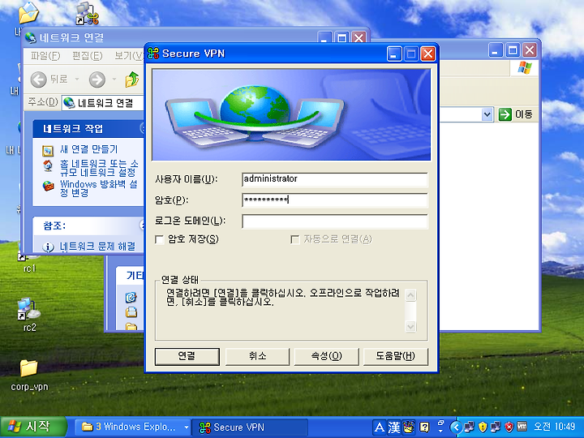Click the 암호 password field

click(x=335, y=200)
